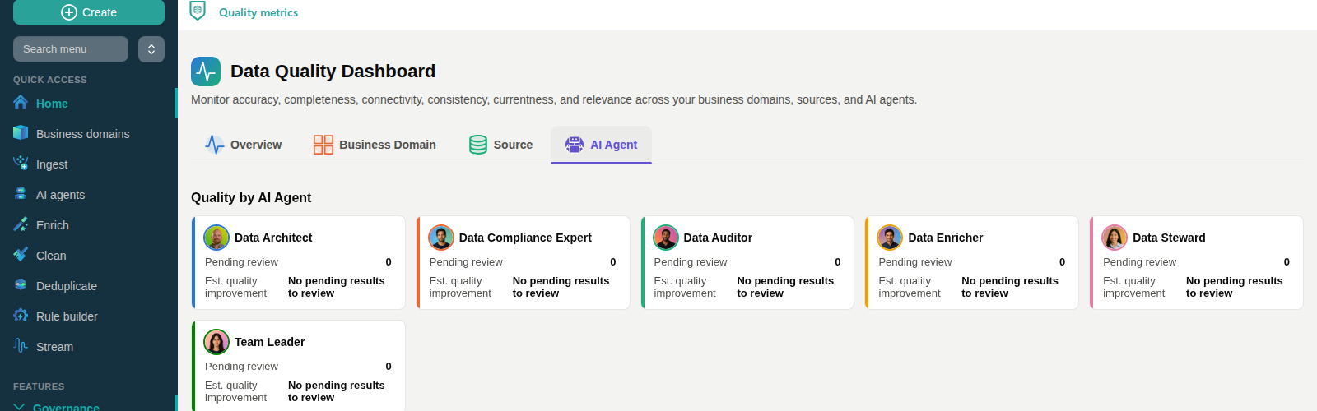Click the Rule builder gear icon
Screen dimensions: 1317x411
click(21, 316)
